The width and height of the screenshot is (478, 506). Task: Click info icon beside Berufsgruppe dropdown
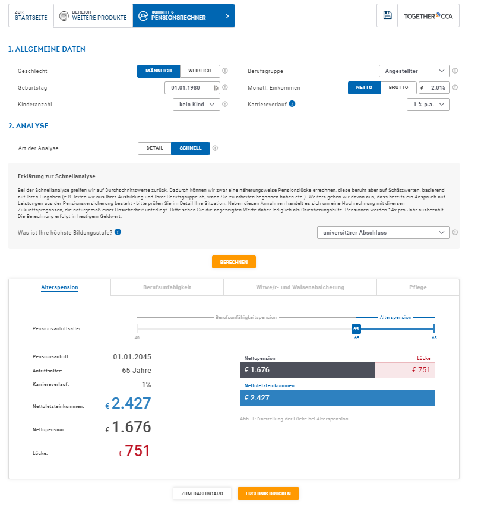pos(455,71)
